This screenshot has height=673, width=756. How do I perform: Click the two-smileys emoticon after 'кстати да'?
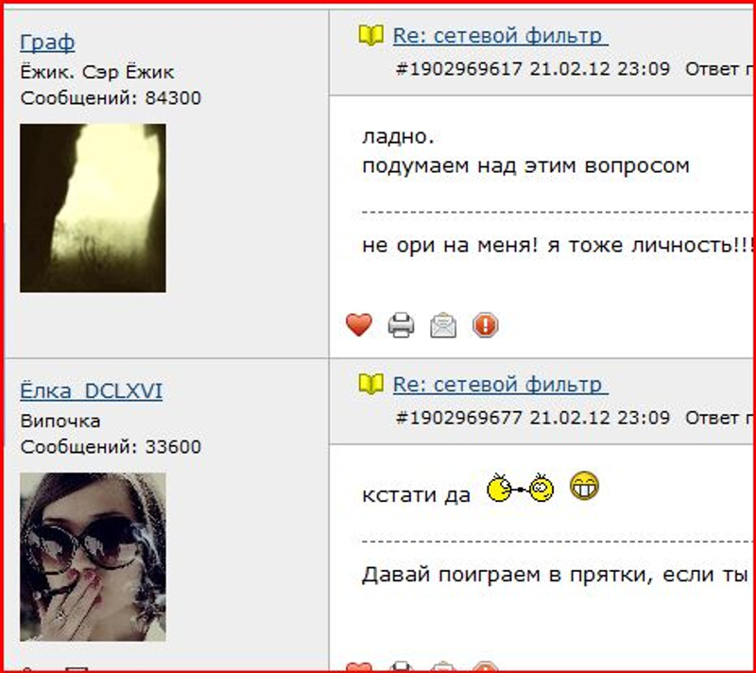click(521, 488)
